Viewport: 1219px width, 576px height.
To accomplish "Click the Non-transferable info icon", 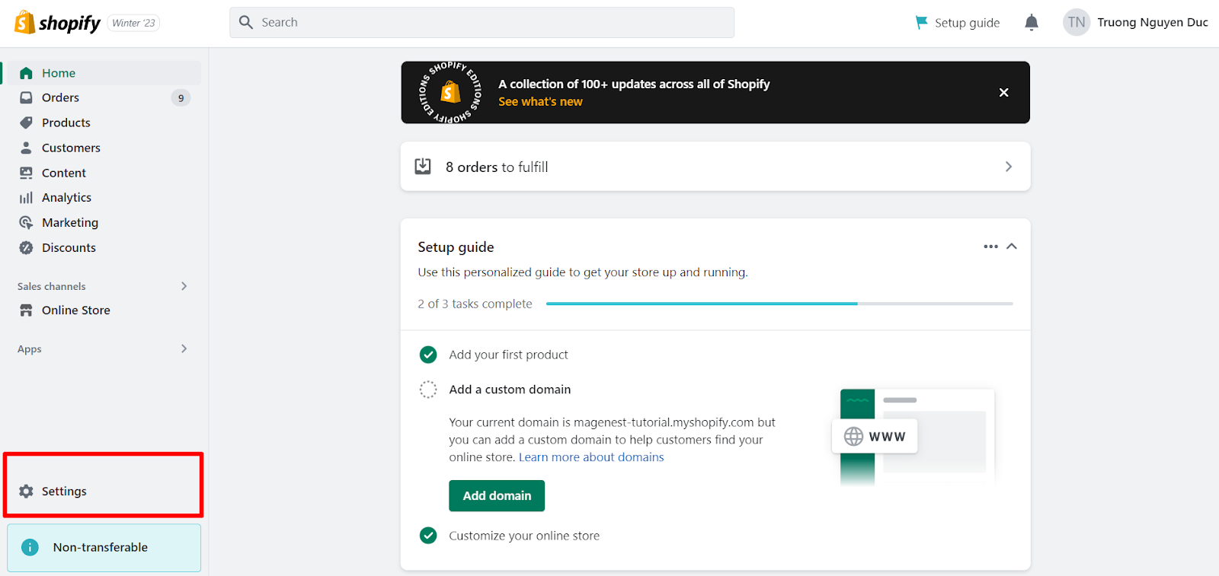I will point(30,548).
